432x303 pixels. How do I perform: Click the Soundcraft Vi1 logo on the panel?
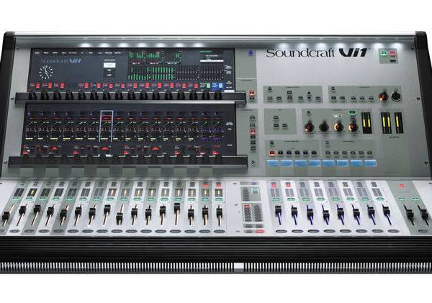[x=317, y=53]
